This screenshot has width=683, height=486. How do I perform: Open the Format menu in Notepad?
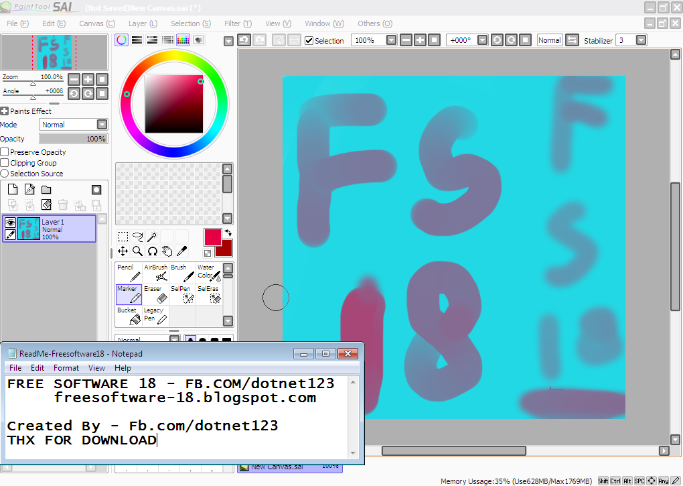coord(66,367)
